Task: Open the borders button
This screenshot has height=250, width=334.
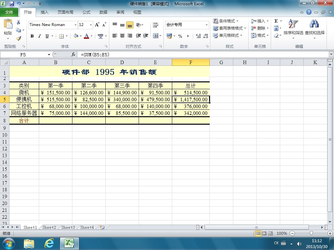Action: point(61,36)
